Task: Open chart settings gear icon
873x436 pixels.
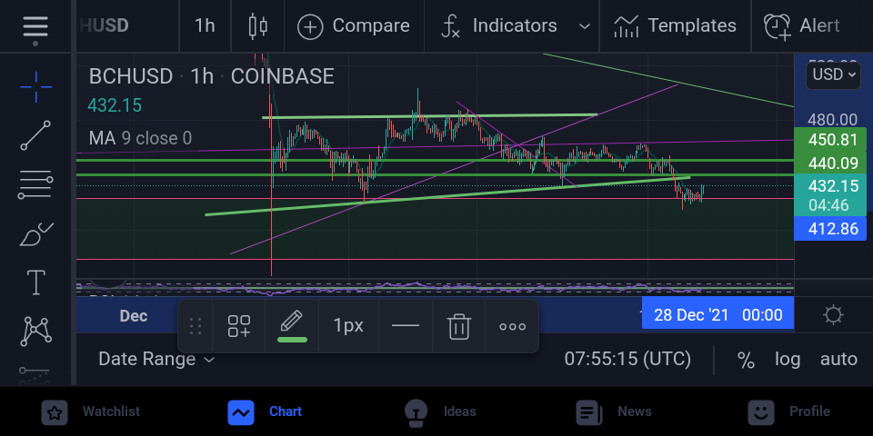Action: click(834, 315)
